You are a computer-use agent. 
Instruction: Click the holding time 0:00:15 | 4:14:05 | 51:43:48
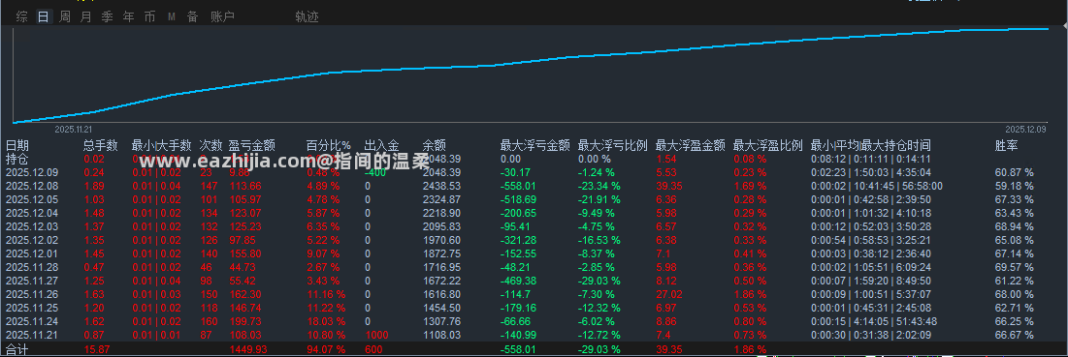(874, 322)
